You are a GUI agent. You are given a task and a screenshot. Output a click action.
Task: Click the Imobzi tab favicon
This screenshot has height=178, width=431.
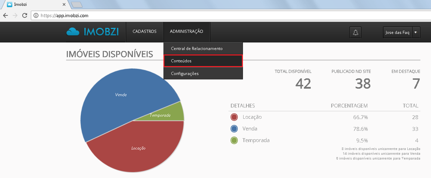point(9,5)
